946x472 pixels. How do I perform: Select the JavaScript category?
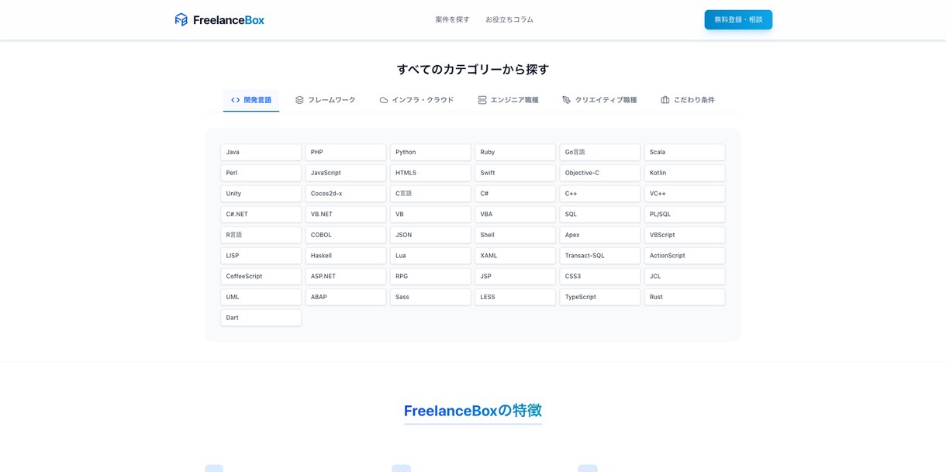346,173
